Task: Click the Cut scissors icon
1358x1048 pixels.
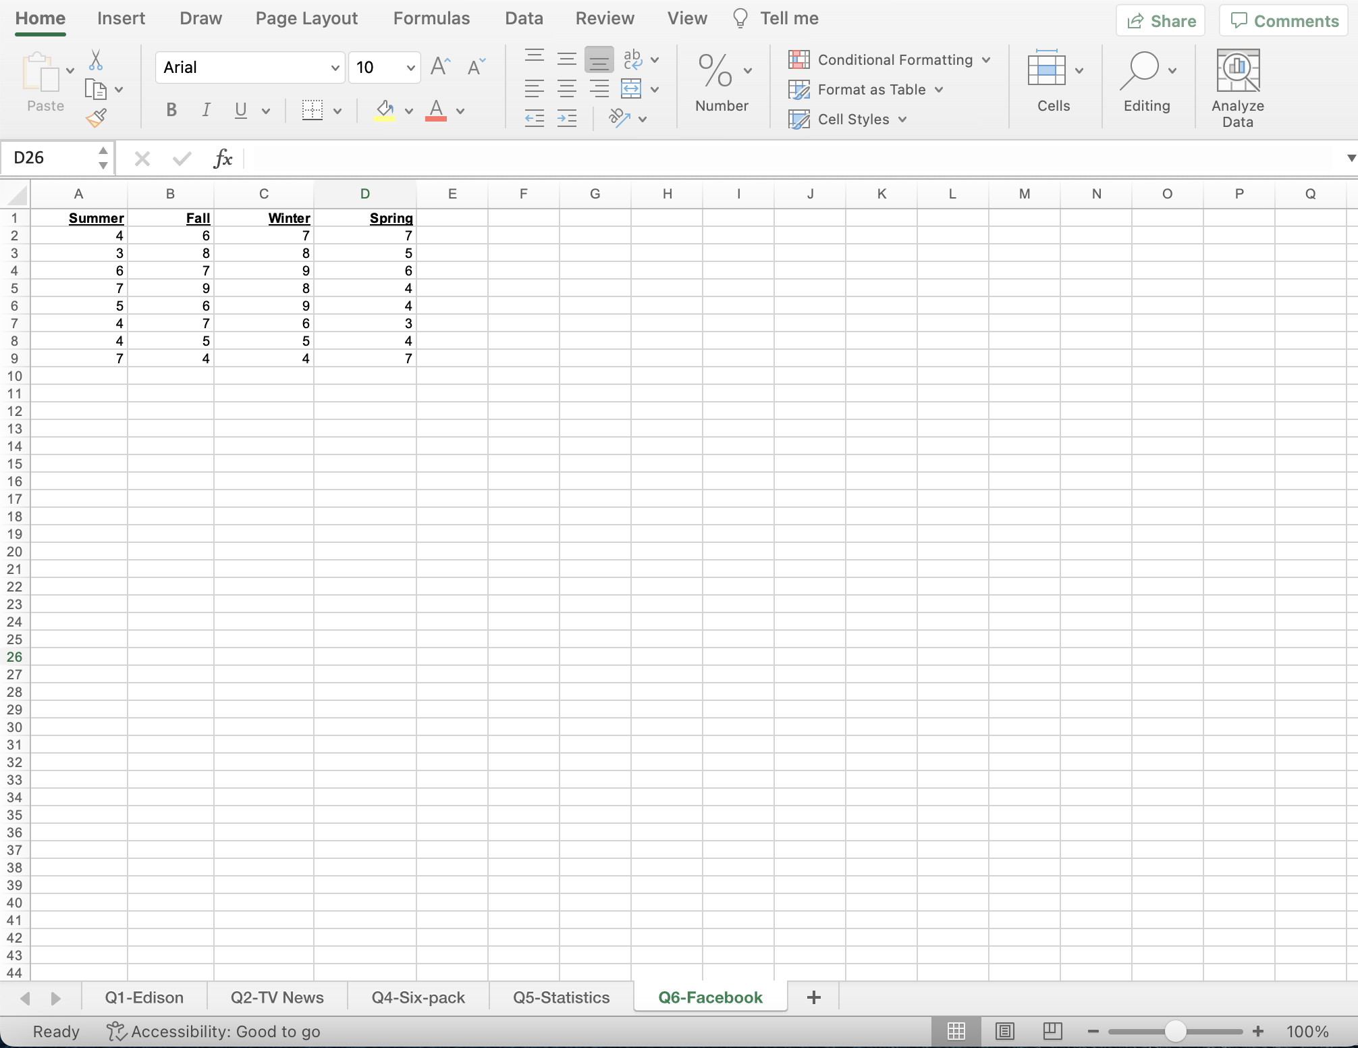Action: point(96,60)
